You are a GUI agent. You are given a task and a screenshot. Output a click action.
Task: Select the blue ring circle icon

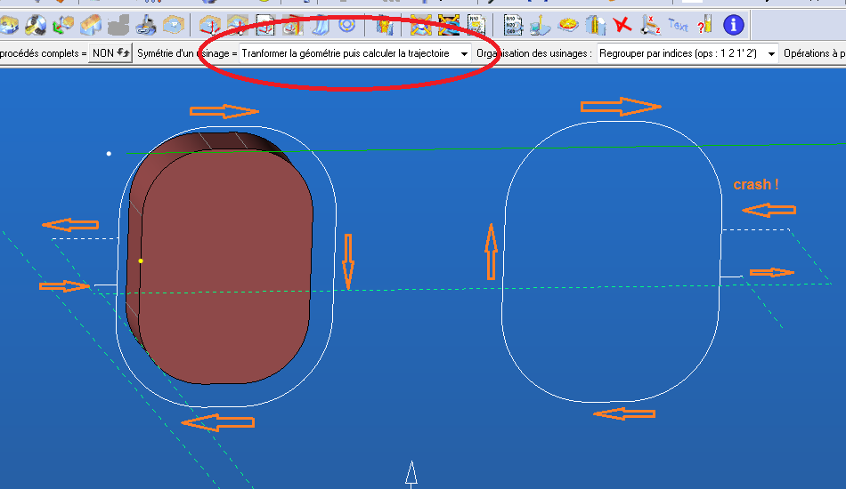tap(347, 25)
